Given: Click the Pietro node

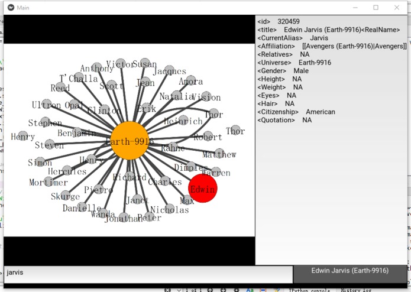Looking at the screenshot, I should coord(99,189).
